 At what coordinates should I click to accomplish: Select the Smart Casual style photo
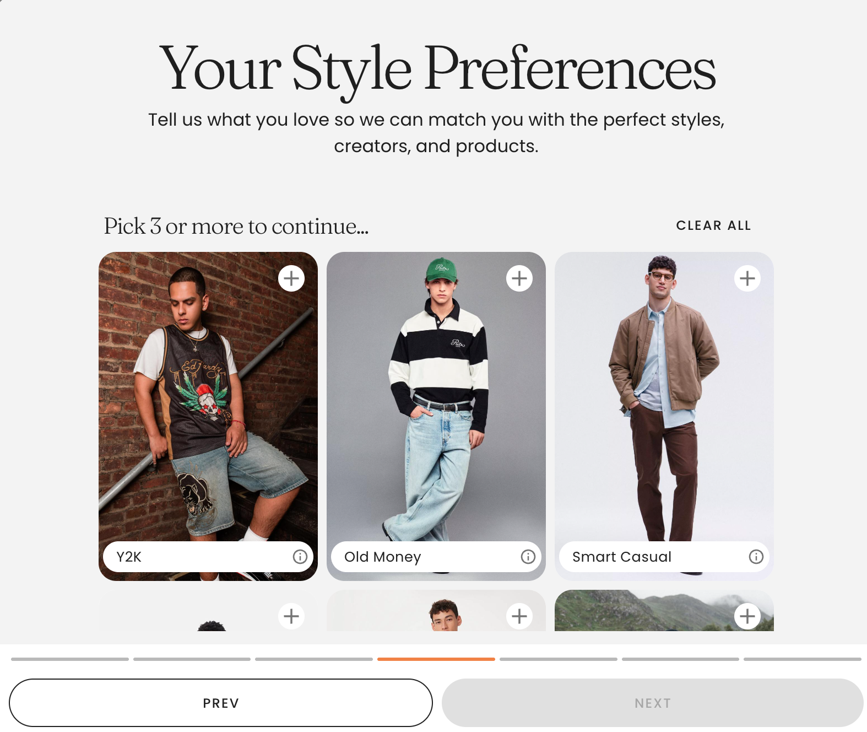click(x=664, y=397)
